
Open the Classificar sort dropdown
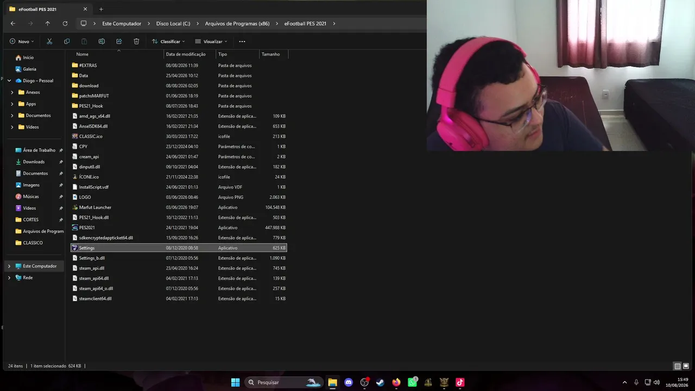(168, 41)
